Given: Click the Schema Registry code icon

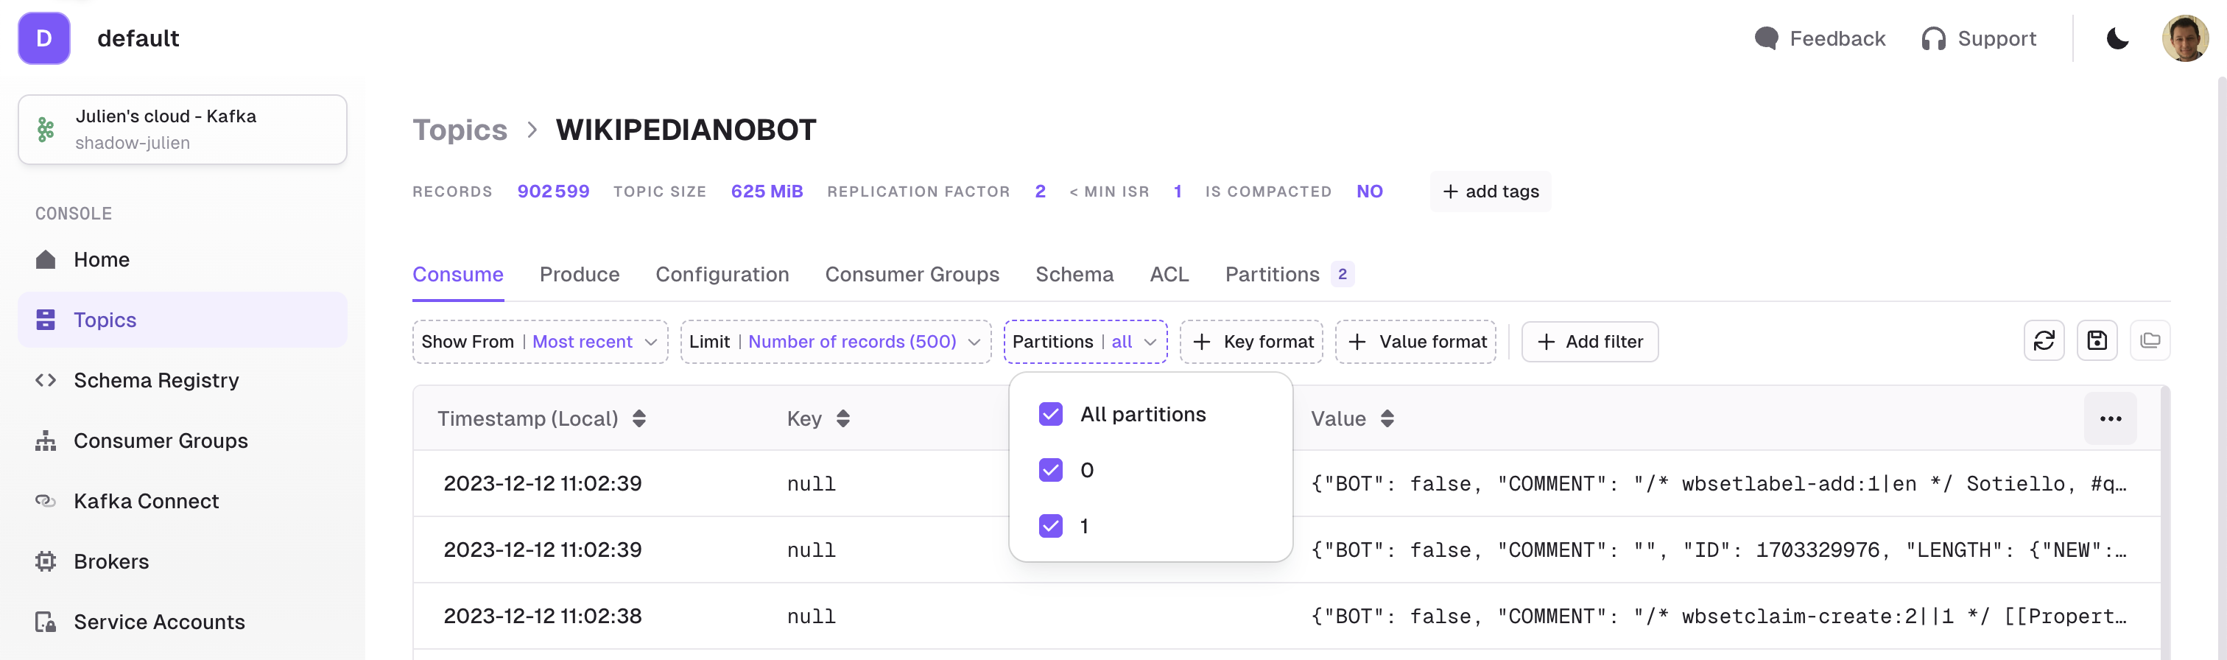Looking at the screenshot, I should coord(46,381).
